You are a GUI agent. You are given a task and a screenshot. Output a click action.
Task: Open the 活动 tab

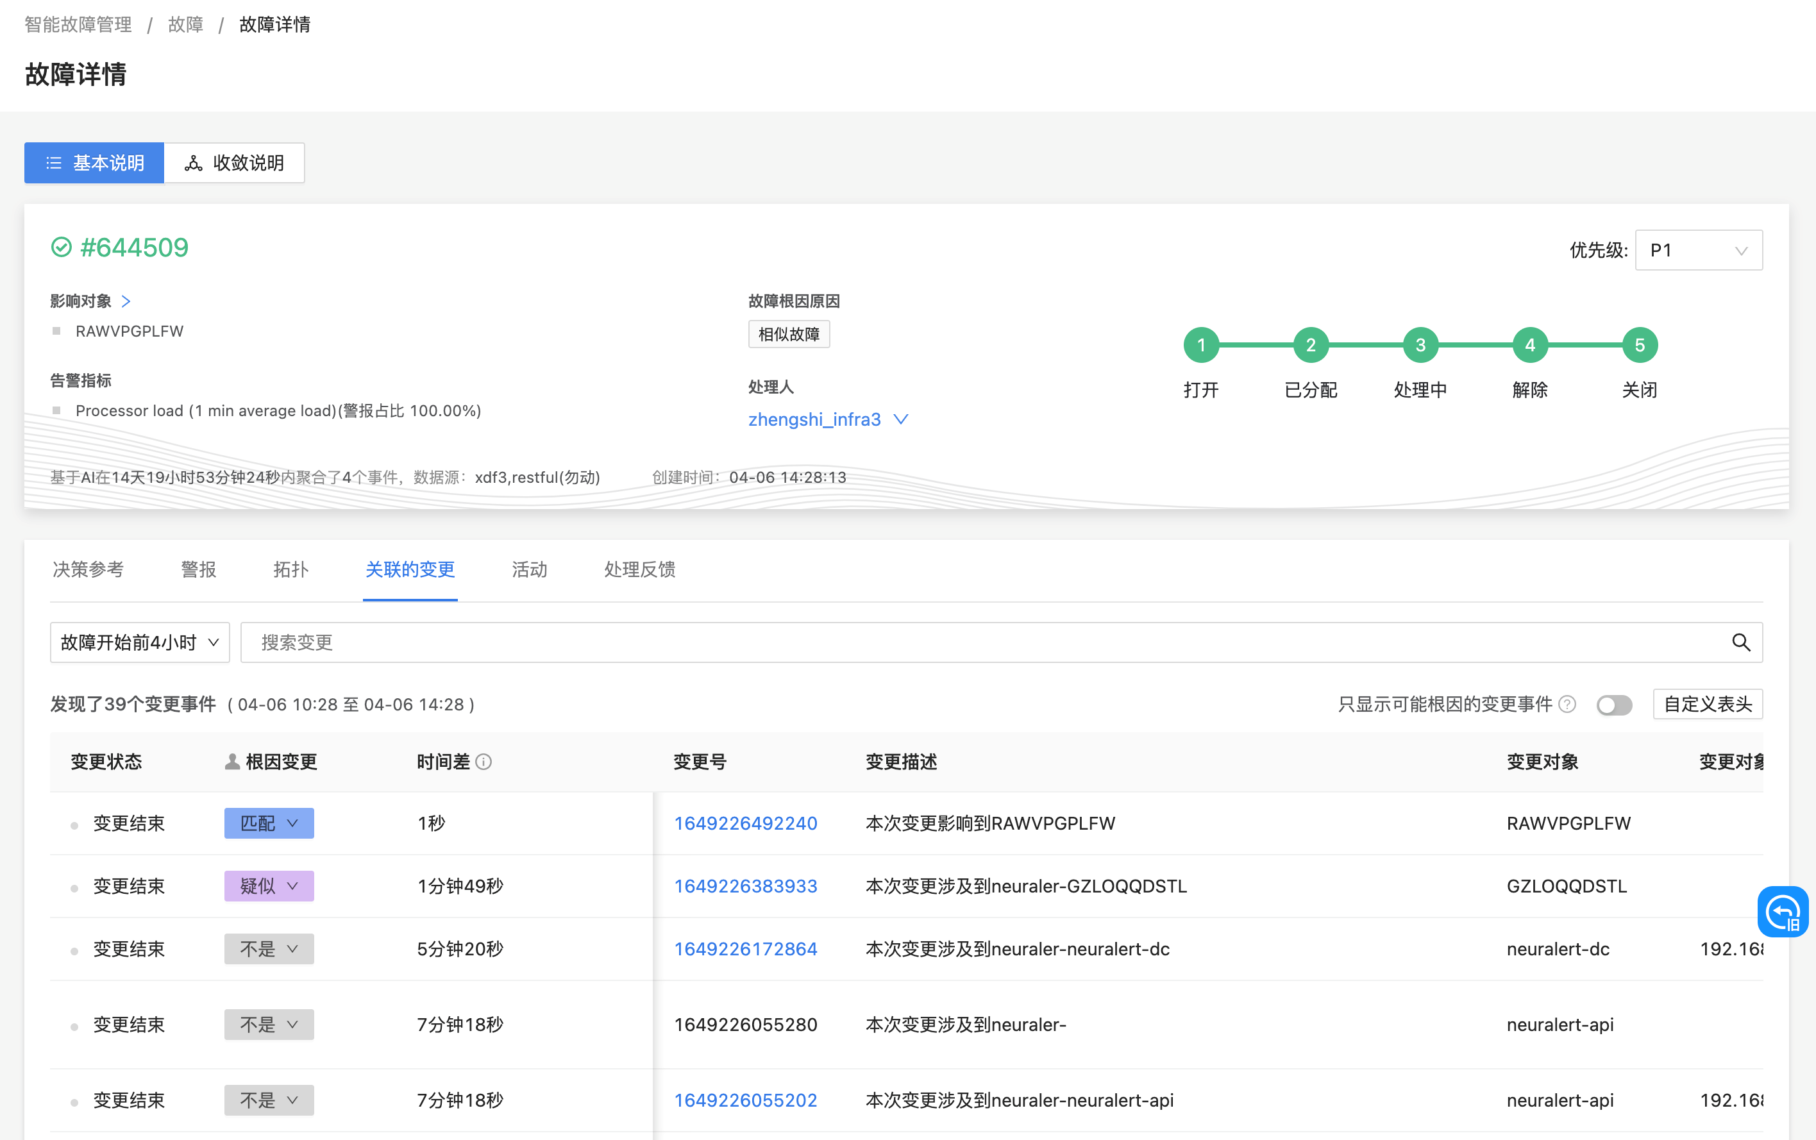point(529,570)
